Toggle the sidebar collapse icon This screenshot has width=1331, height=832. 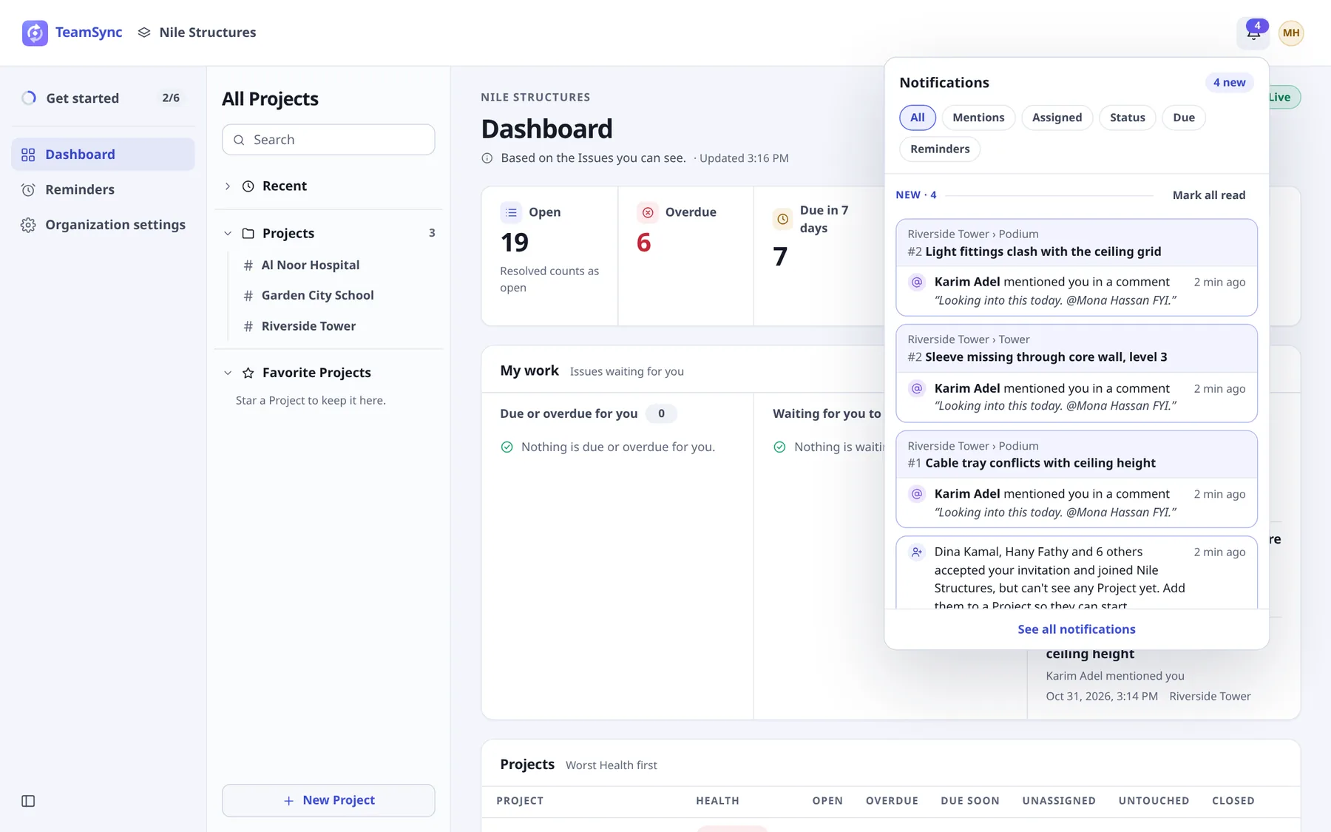[x=28, y=801]
